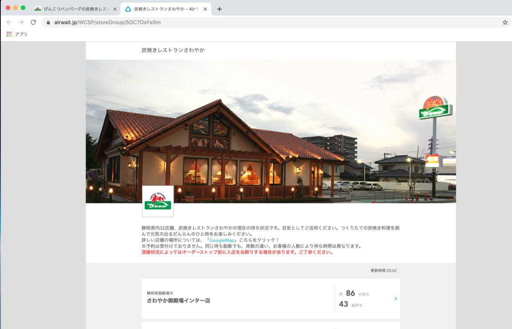Click the red 混雑状況 warning notice
The width and height of the screenshot is (512, 329).
(237, 252)
